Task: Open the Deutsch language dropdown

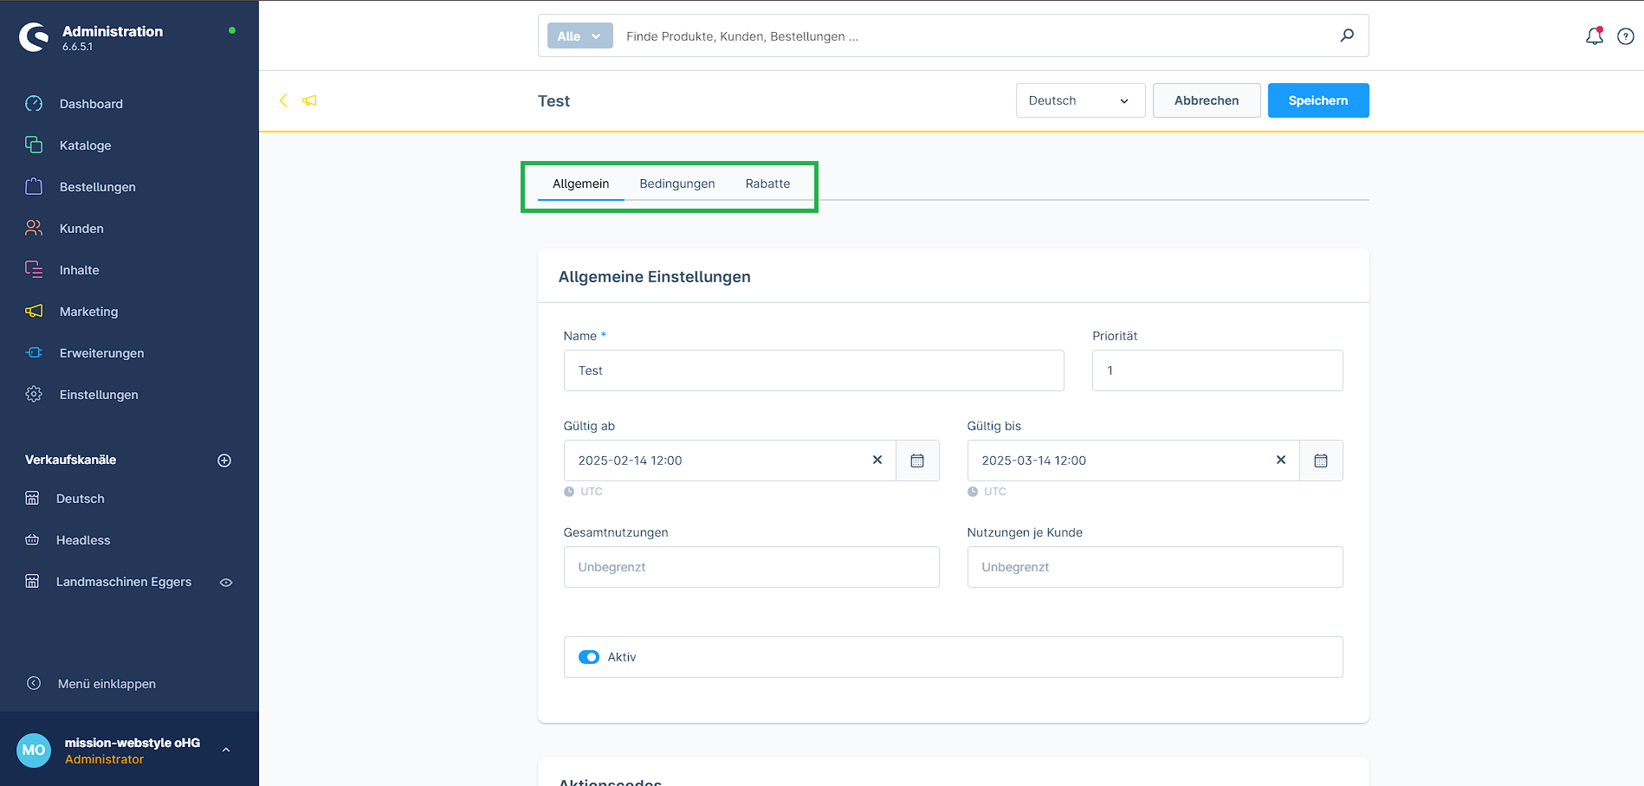Action: click(x=1079, y=100)
